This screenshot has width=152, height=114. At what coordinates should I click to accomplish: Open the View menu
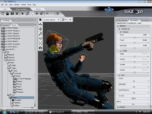point(11,5)
